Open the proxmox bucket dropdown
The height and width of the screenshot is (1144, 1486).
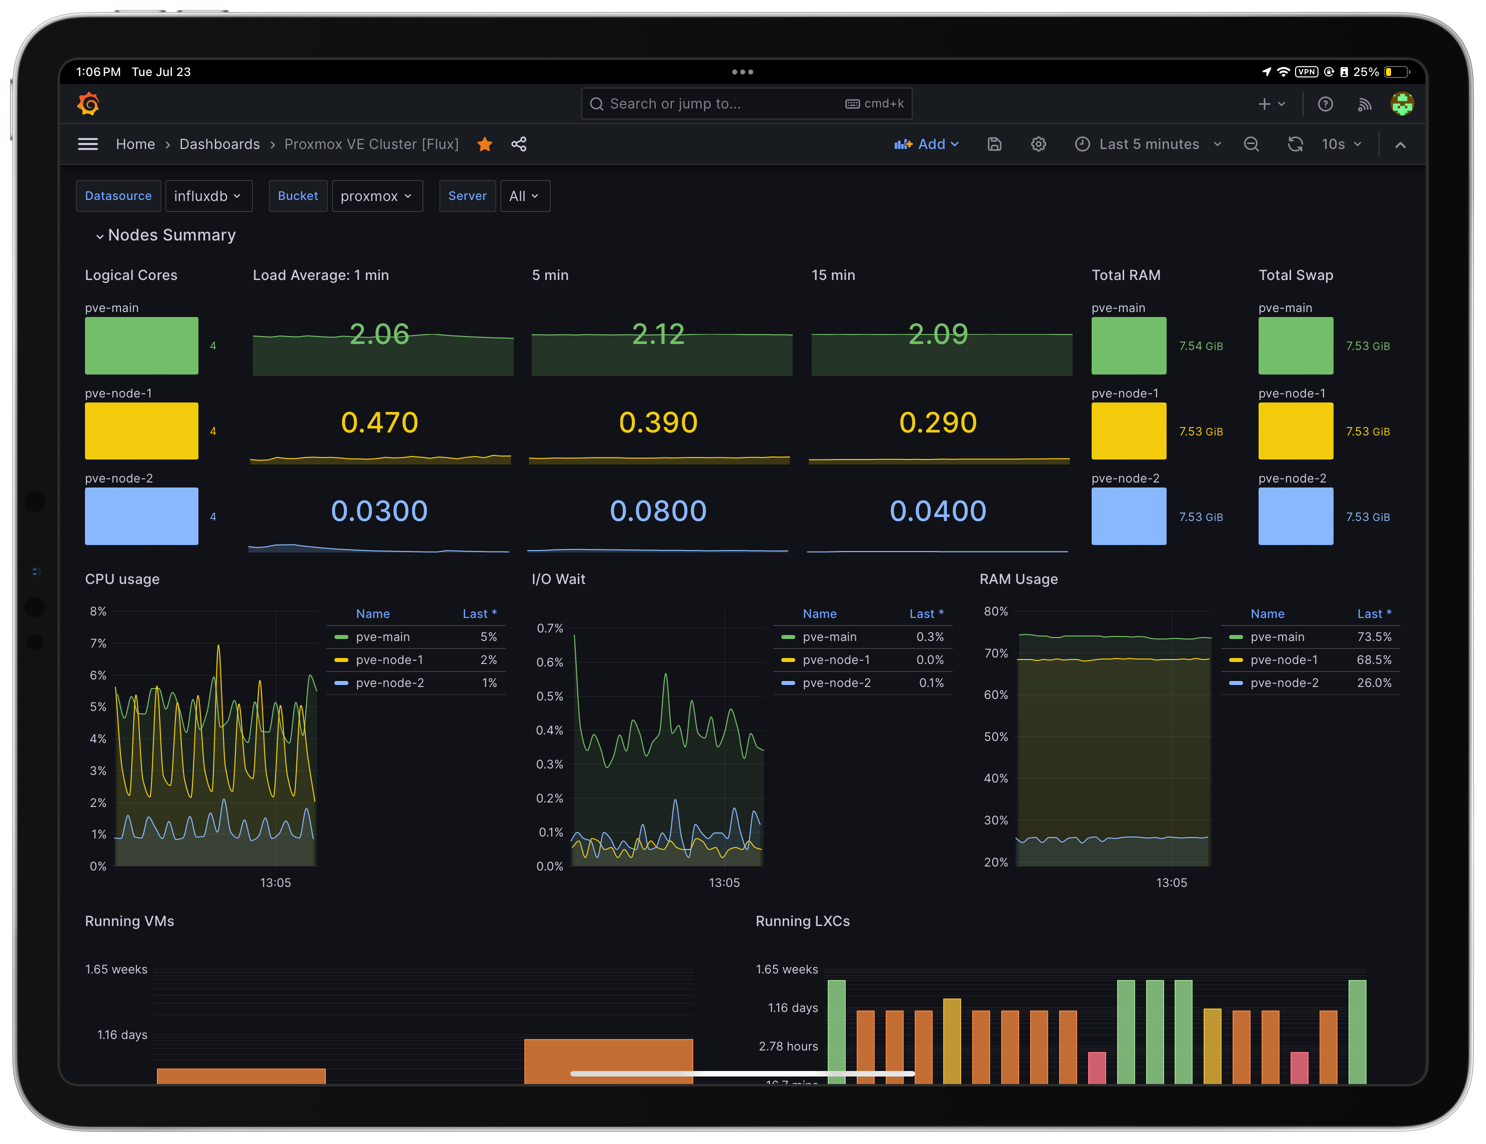click(377, 196)
